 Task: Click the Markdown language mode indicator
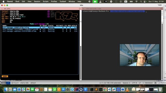coord(148,83)
